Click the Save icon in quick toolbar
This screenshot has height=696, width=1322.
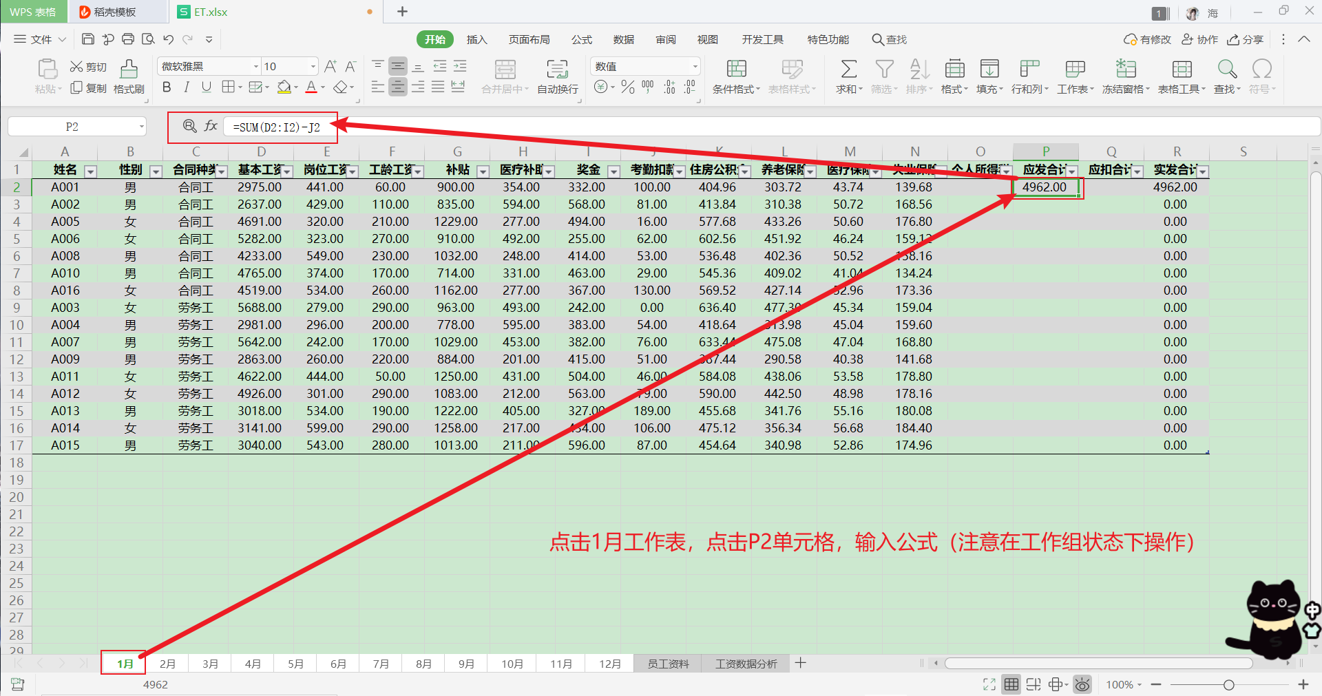87,39
